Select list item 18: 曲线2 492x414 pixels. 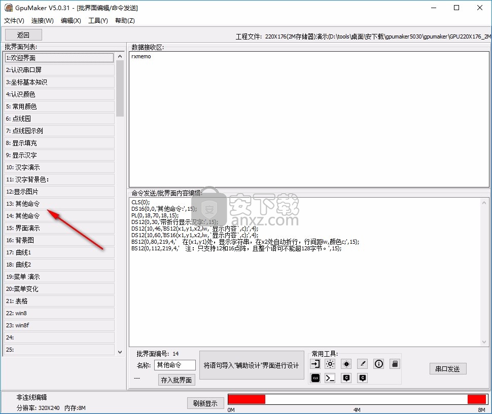click(x=60, y=265)
